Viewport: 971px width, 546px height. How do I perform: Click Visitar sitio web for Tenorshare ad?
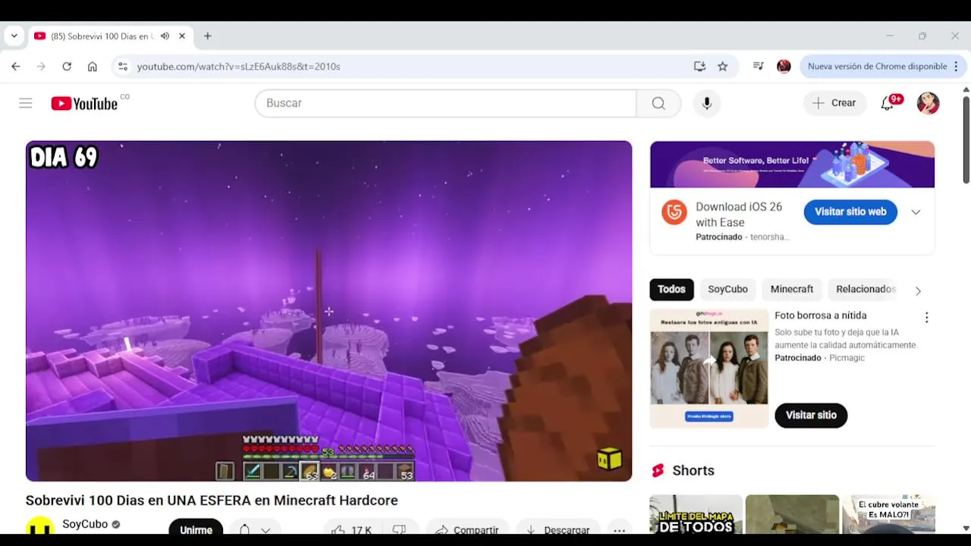point(850,212)
